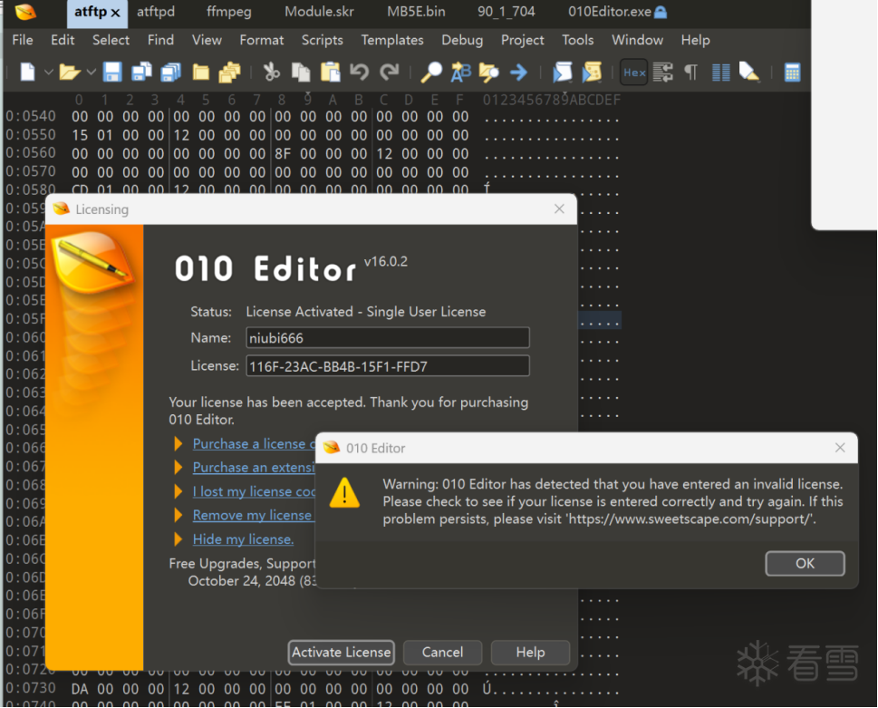Switch to the Module.skr tab
The width and height of the screenshot is (878, 708).
click(x=319, y=12)
